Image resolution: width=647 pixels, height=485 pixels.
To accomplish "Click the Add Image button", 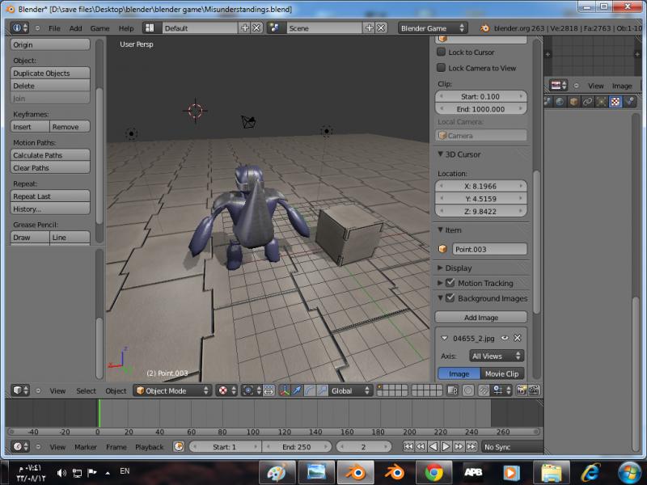I will coord(480,317).
